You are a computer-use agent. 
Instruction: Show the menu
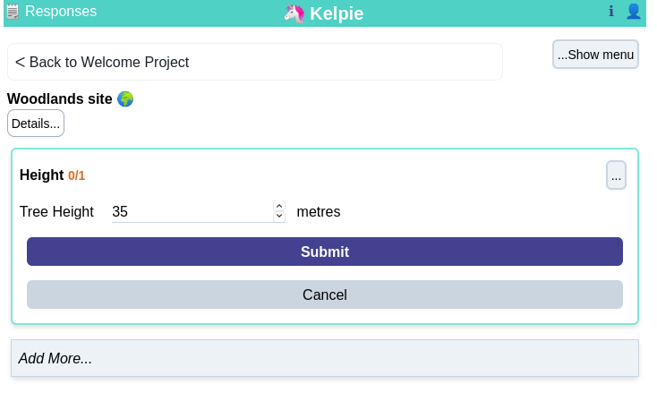595,55
